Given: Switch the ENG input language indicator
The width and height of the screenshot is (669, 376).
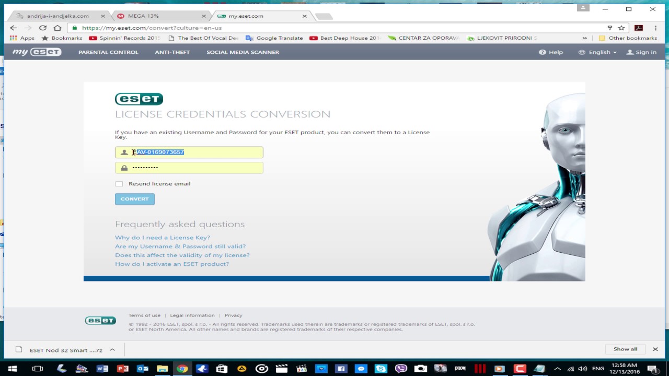Looking at the screenshot, I should click(597, 369).
